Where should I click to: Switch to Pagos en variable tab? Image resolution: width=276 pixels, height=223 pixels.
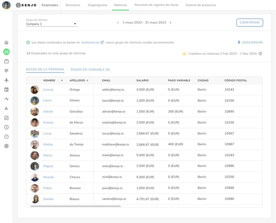pos(90,69)
